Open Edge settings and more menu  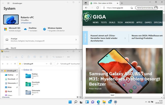pyautogui.click(x=161, y=8)
